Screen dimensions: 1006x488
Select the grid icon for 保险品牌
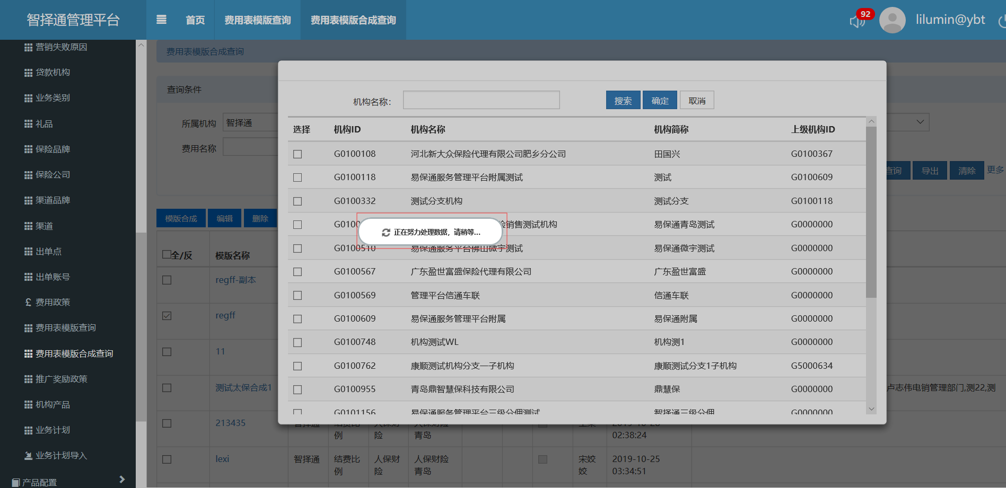pos(29,149)
